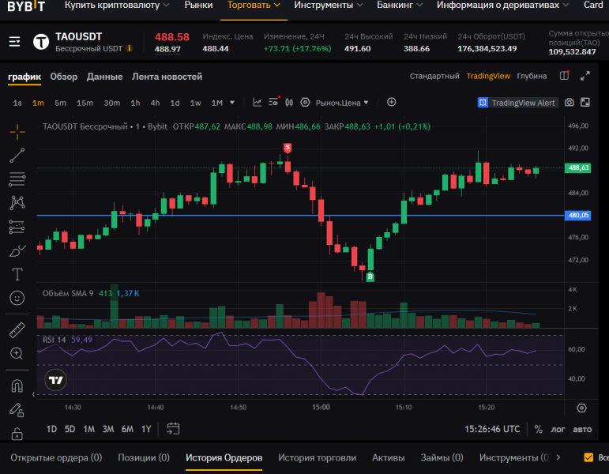
Task: Toggle the lock all drawings padlock
Action: (17, 434)
